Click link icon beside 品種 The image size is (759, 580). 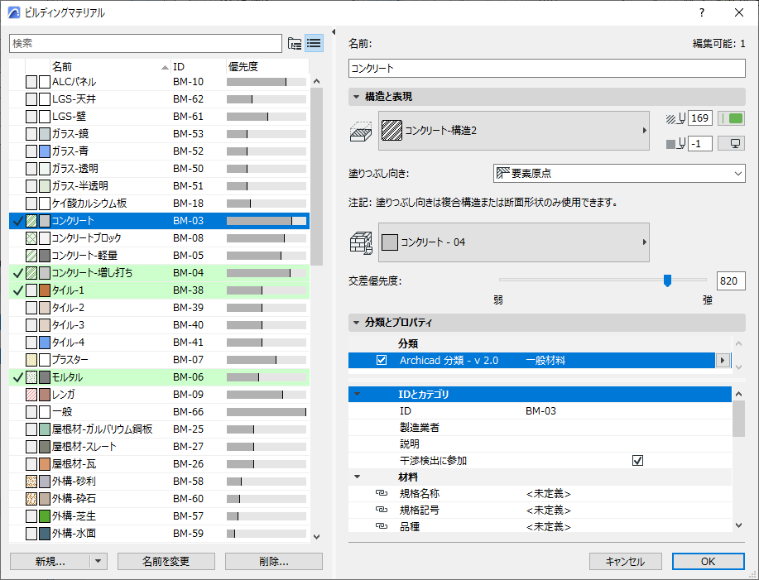point(382,526)
